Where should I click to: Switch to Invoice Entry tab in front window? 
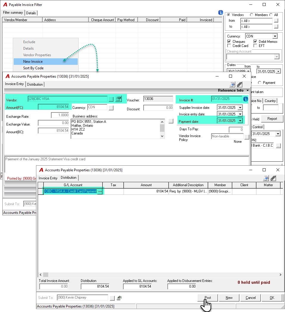pos(48,178)
